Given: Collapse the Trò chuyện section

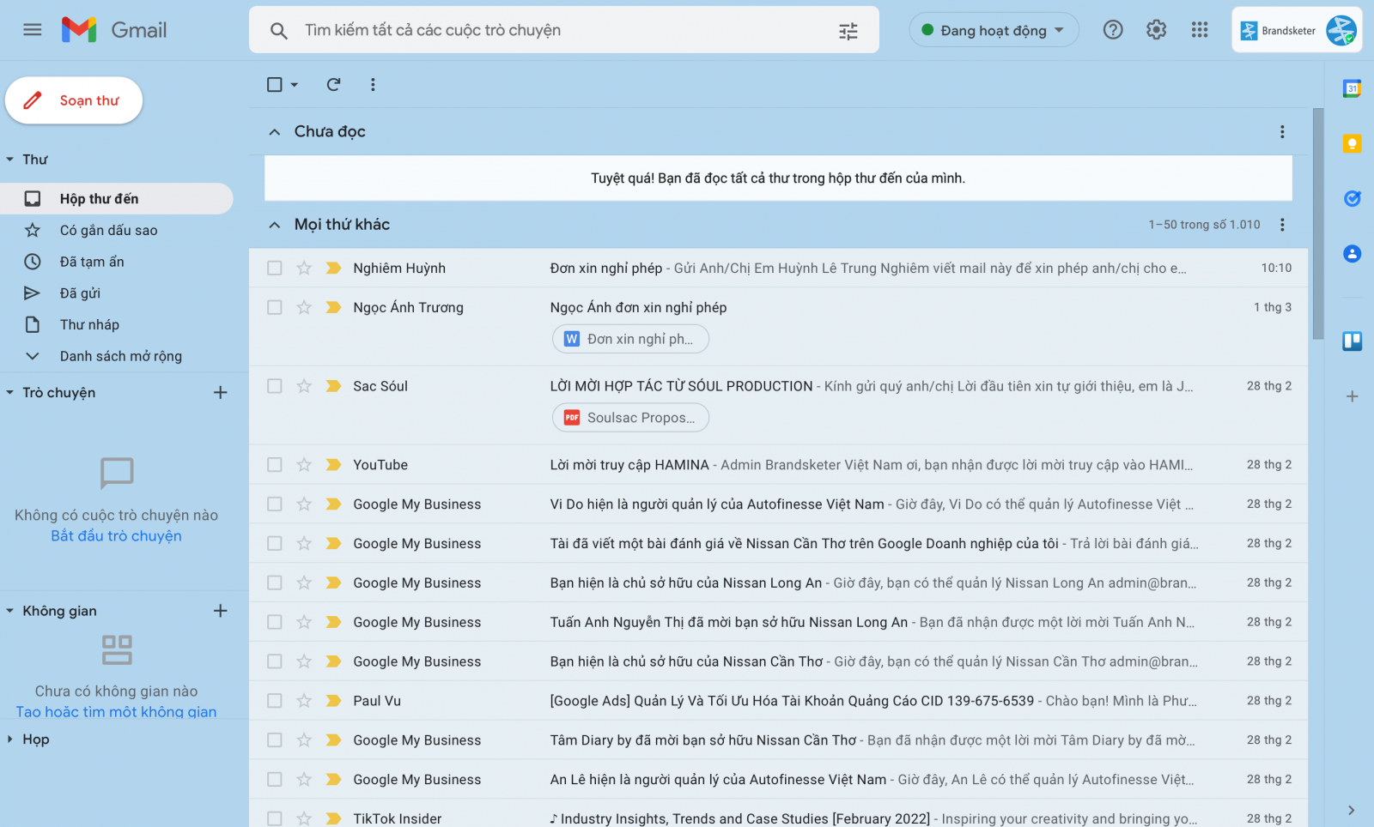Looking at the screenshot, I should click(x=10, y=393).
